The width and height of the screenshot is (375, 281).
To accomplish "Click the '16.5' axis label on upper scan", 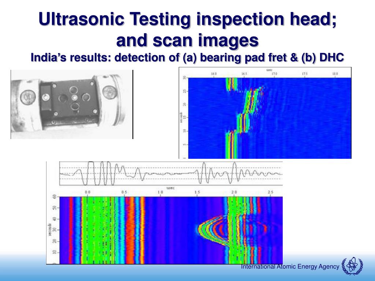I will tap(244, 74).
